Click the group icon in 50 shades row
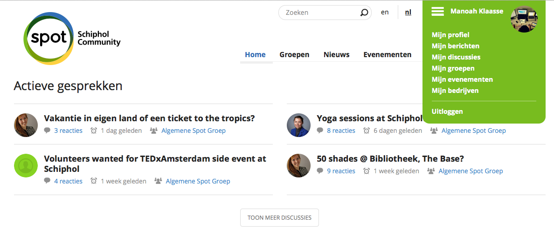Screen dimensions: 554x229 [x=431, y=171]
